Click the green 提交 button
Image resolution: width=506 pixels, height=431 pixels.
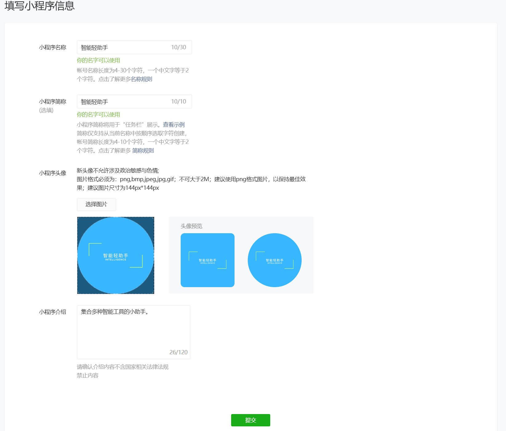pos(251,420)
